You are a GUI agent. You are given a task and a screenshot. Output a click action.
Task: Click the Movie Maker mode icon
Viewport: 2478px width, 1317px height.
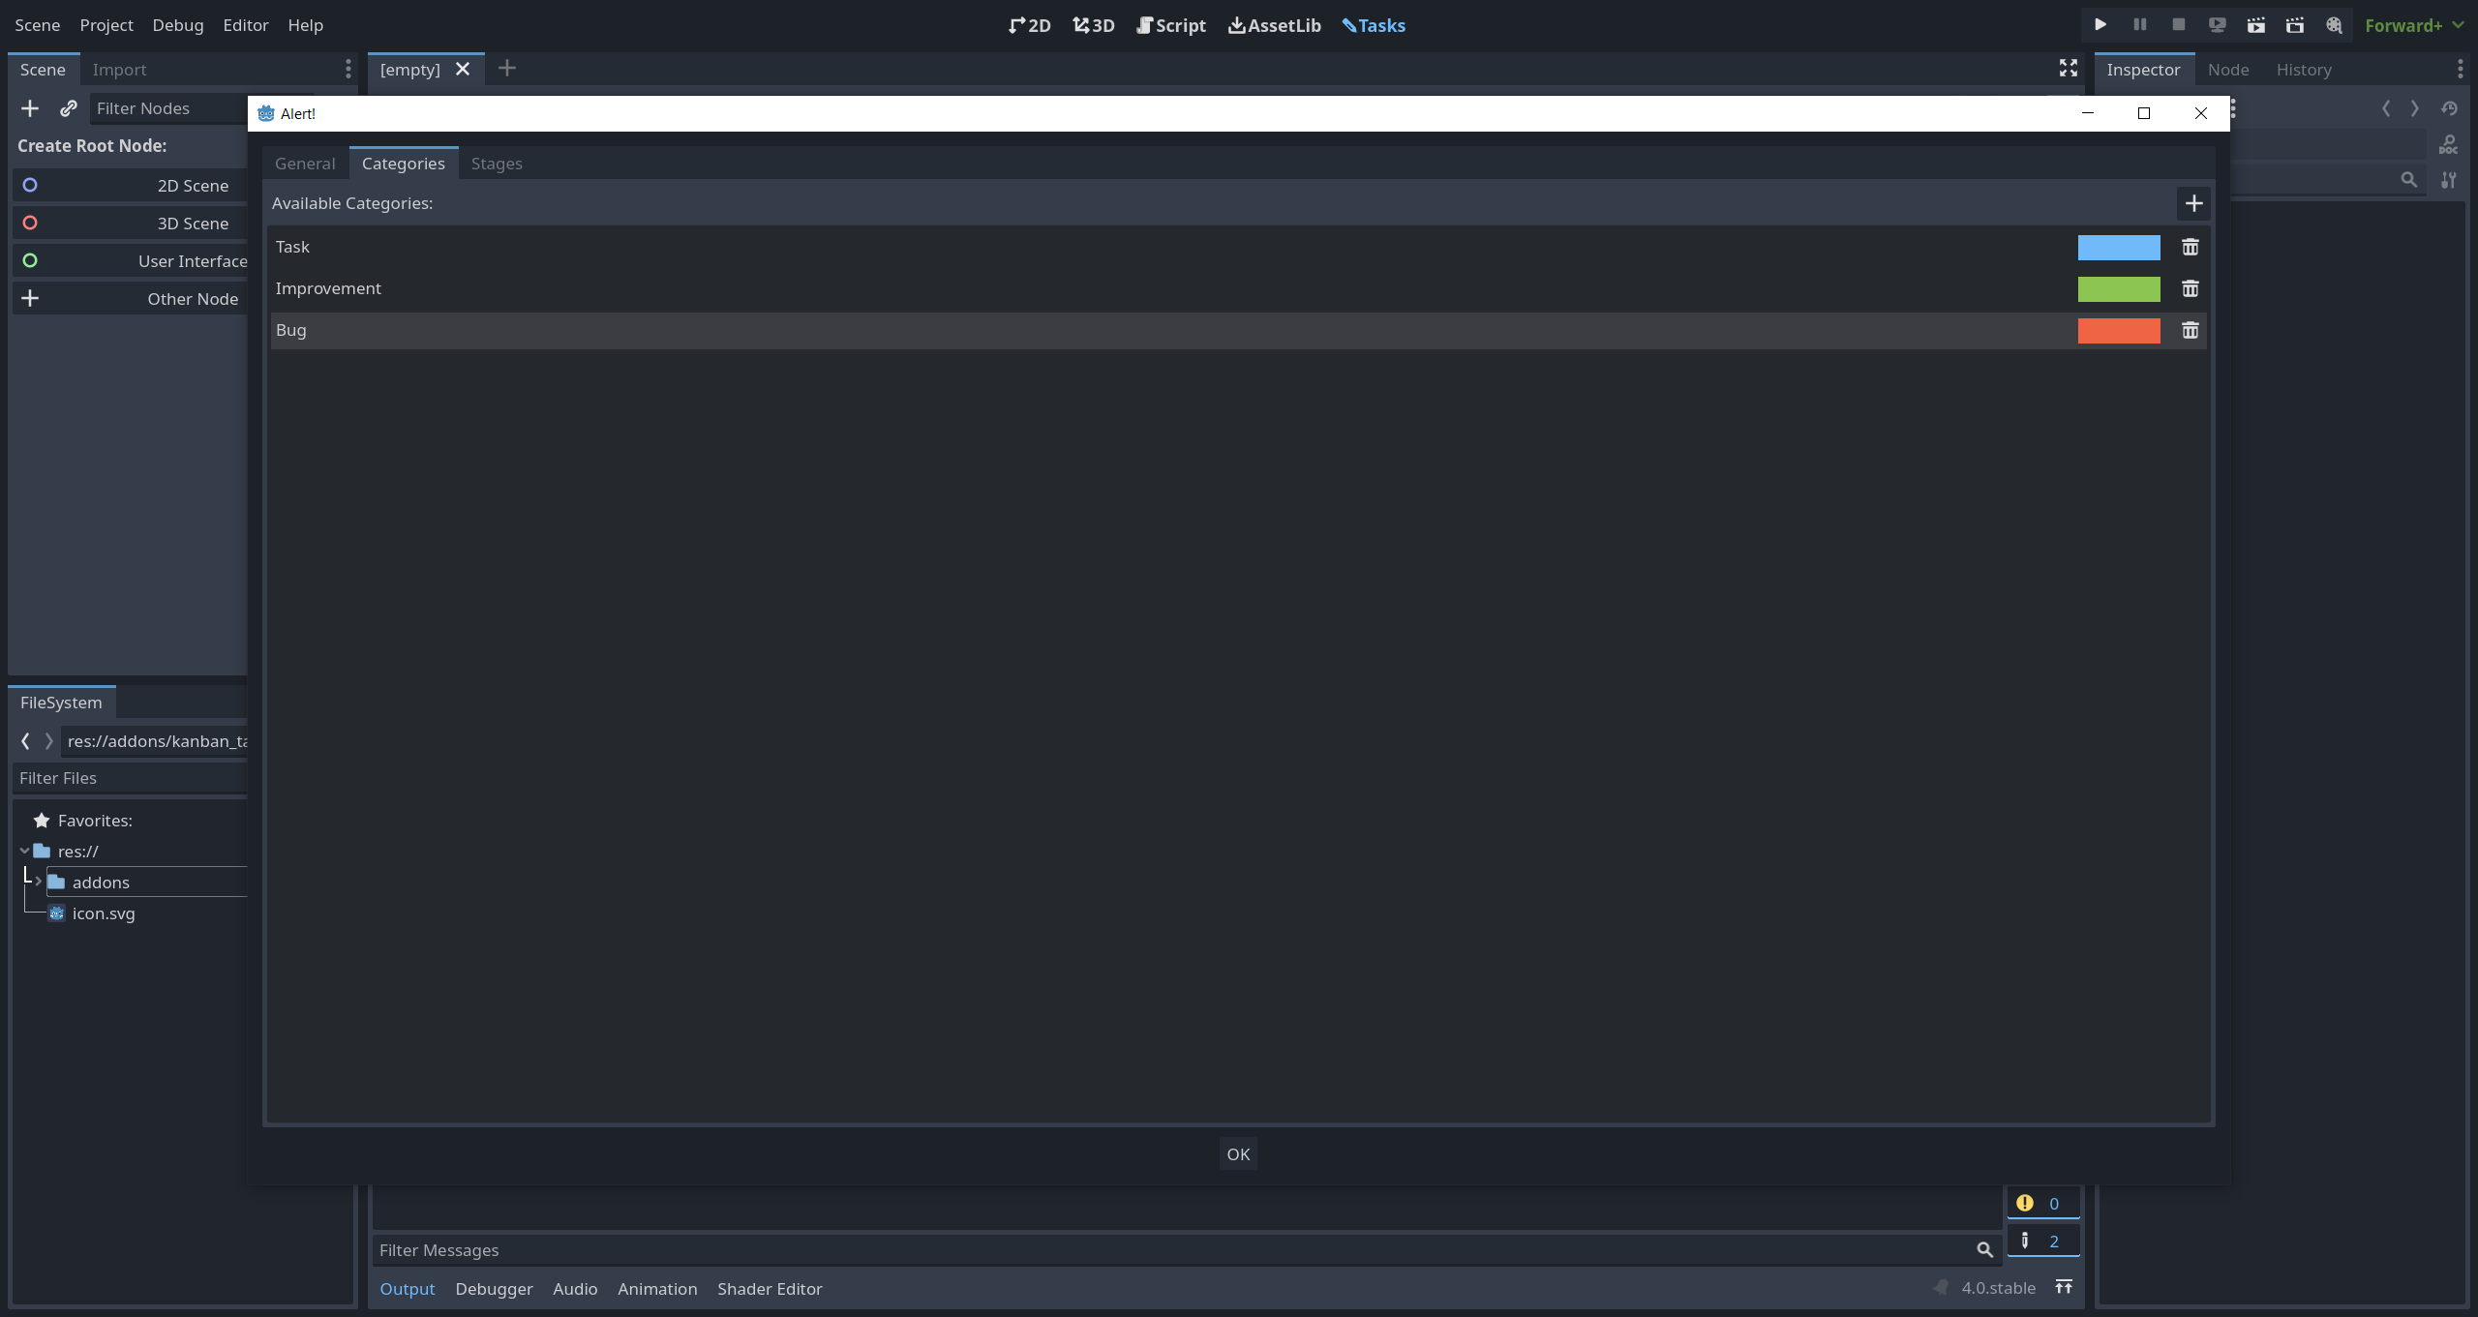click(2334, 25)
